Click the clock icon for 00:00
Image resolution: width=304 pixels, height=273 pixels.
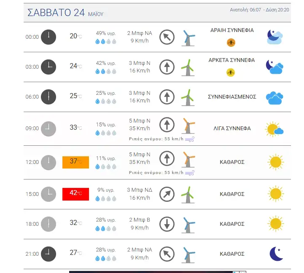(x=48, y=37)
